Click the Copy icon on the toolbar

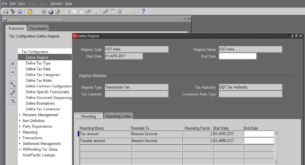[x=75, y=11]
